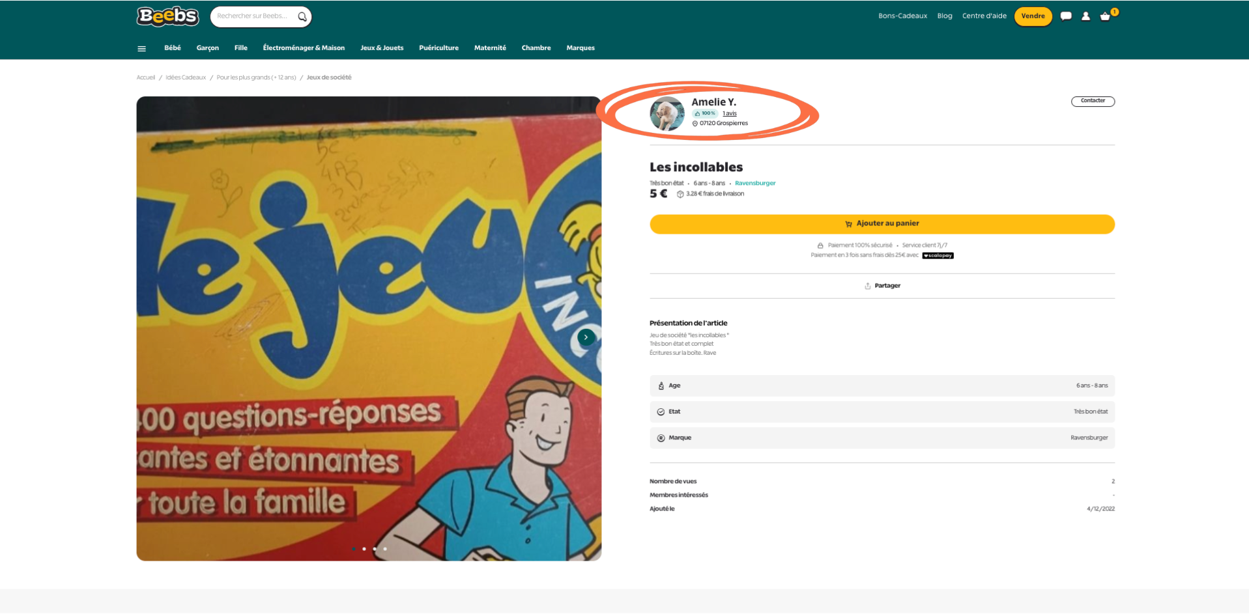Open the Blog link
The width and height of the screenshot is (1249, 614).
pos(945,16)
